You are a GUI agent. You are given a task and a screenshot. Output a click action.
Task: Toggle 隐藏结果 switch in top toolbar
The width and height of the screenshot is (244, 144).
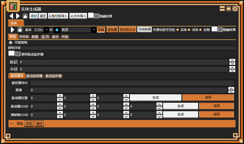tap(94, 16)
